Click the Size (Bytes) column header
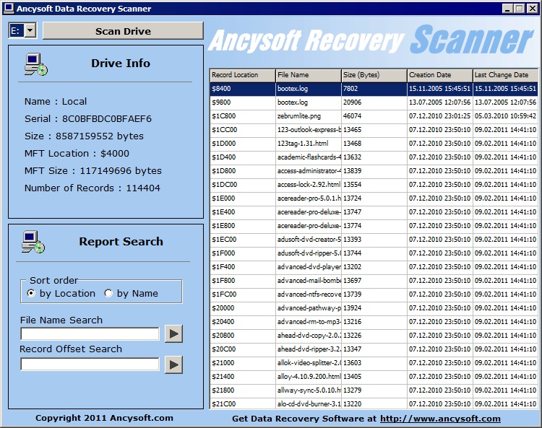542x428 pixels. [x=374, y=75]
